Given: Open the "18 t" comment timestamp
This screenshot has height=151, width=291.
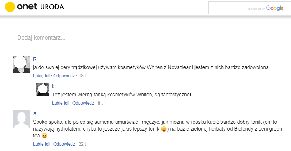Looking at the screenshot, I should [83, 76].
